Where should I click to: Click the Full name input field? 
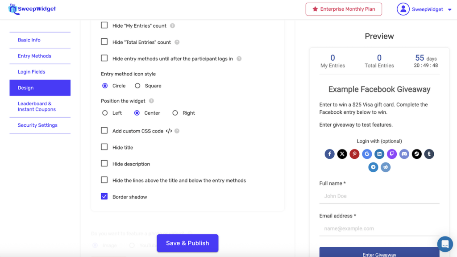coord(379,196)
